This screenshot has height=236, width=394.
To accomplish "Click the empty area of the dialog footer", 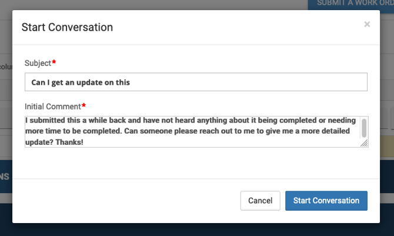I will (118, 201).
